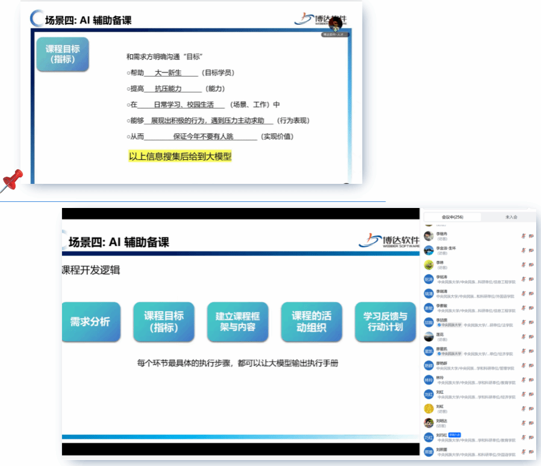Click the 学习反馈与行动计划 box
Screen dimensions: 541x466
[384, 321]
